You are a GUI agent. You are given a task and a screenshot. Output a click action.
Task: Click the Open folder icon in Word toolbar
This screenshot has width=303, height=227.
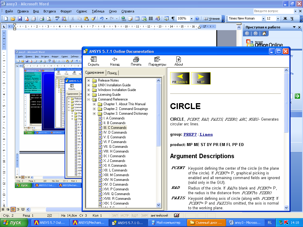(13, 19)
